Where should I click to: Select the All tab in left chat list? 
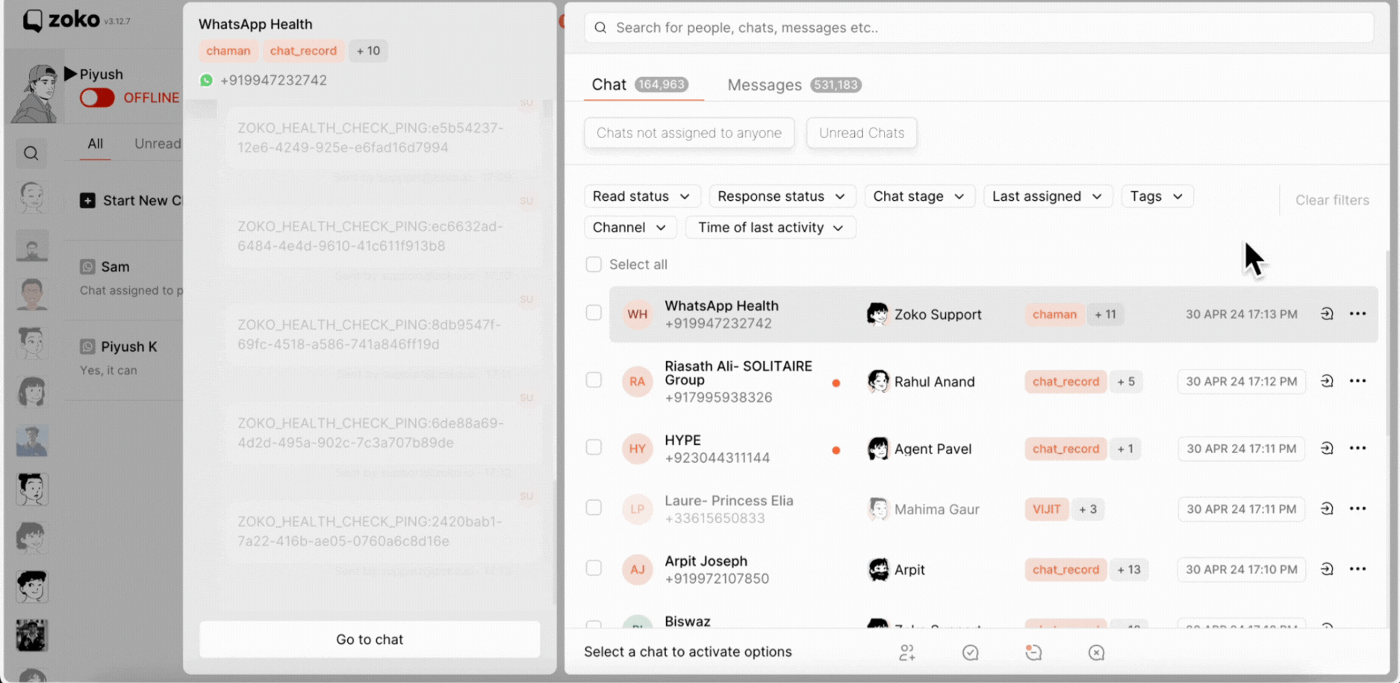95,143
